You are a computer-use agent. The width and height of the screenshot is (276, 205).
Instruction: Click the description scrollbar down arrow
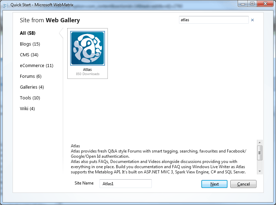260,171
